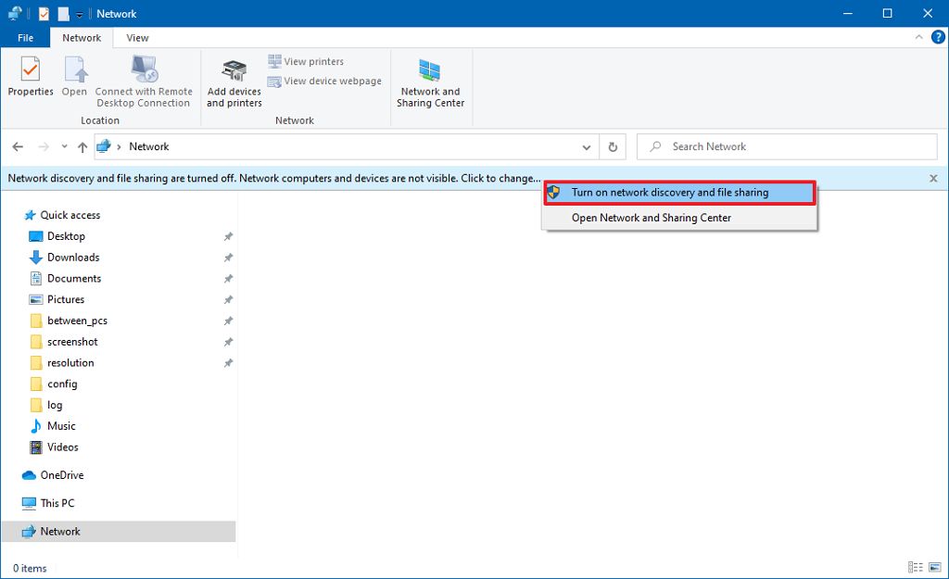The height and width of the screenshot is (579, 949).
Task: Click the Search Network field
Action: click(787, 147)
